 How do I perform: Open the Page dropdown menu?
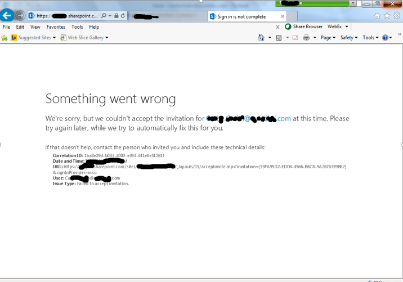328,38
